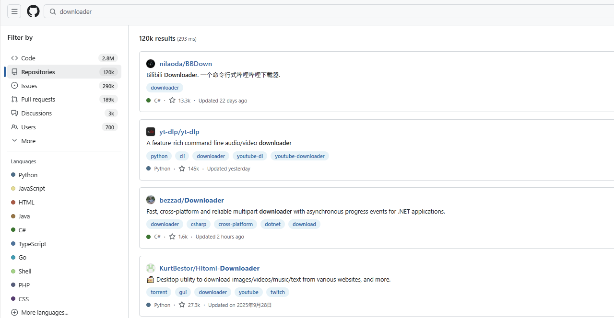
Task: Click downloader topic tag under bezzad/Downloader
Action: 165,224
